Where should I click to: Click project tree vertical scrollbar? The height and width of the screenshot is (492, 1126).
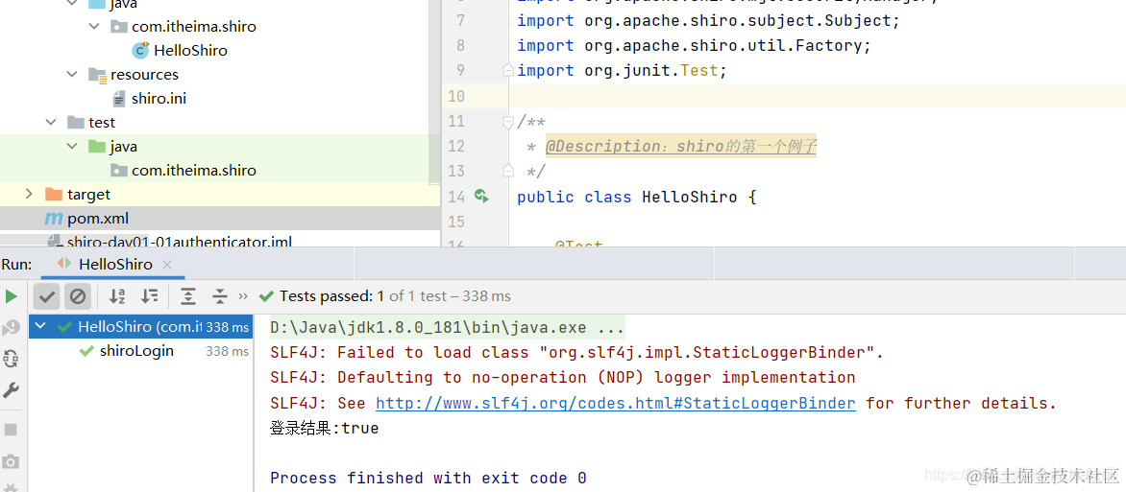click(433, 91)
